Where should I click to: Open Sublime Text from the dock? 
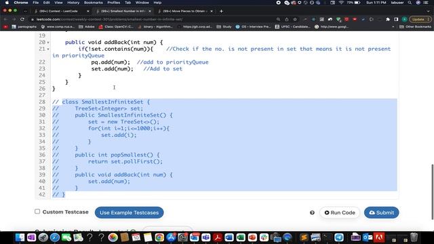pos(304,237)
